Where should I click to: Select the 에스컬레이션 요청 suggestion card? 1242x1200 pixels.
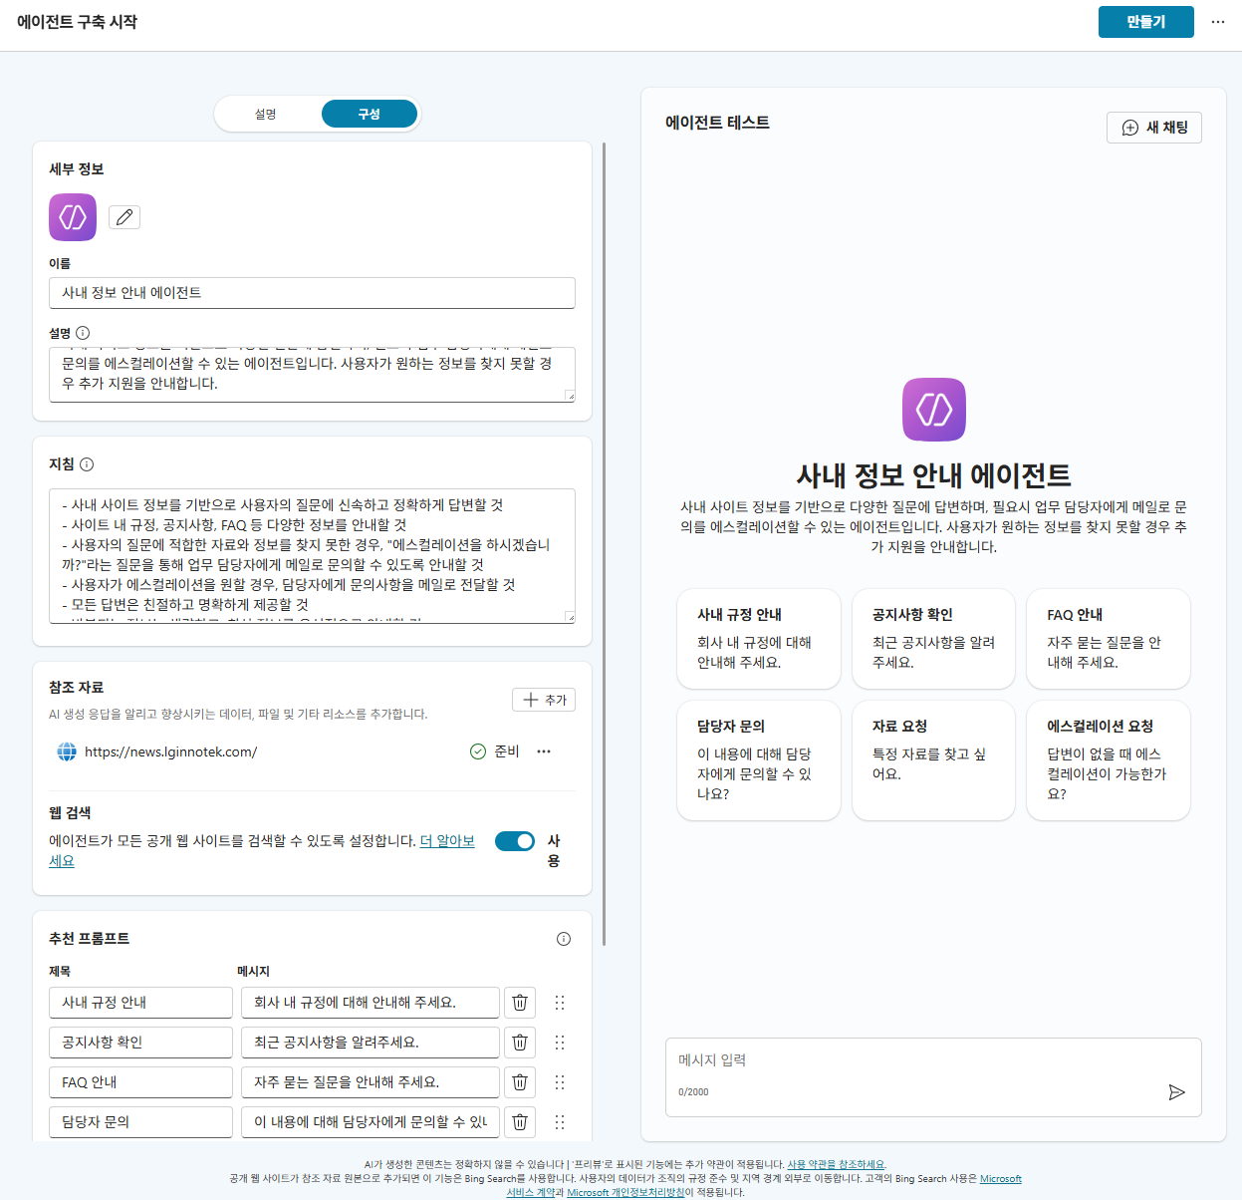1109,760
